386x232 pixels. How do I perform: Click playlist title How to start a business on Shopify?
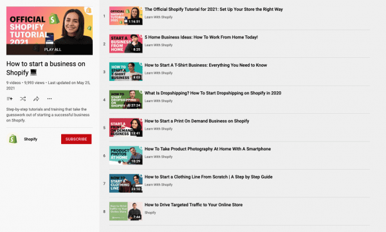click(46, 68)
